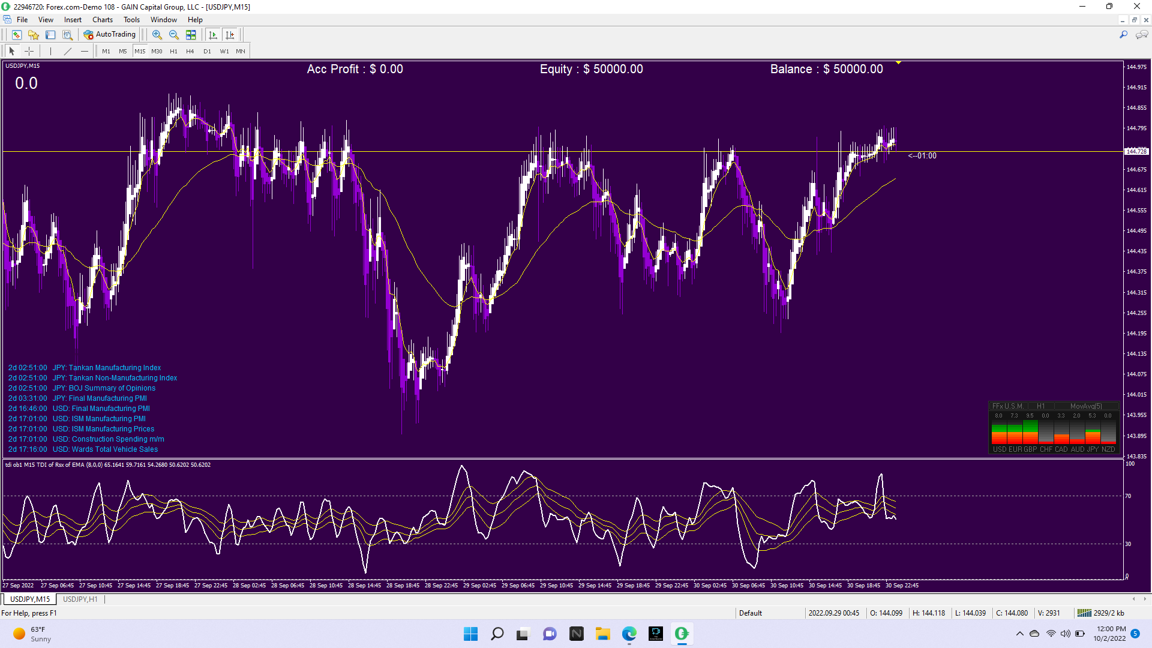Zoom out on the chart
The width and height of the screenshot is (1152, 648).
[174, 35]
